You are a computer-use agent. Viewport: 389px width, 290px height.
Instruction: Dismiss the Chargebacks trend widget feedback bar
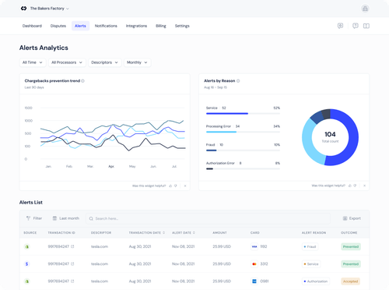click(185, 186)
